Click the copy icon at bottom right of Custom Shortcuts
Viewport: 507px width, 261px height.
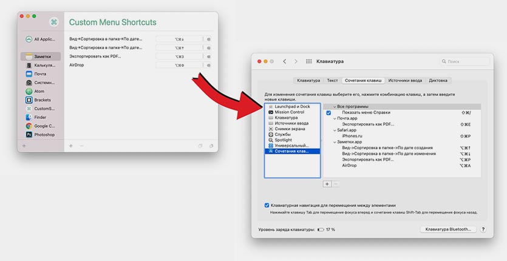click(x=200, y=146)
